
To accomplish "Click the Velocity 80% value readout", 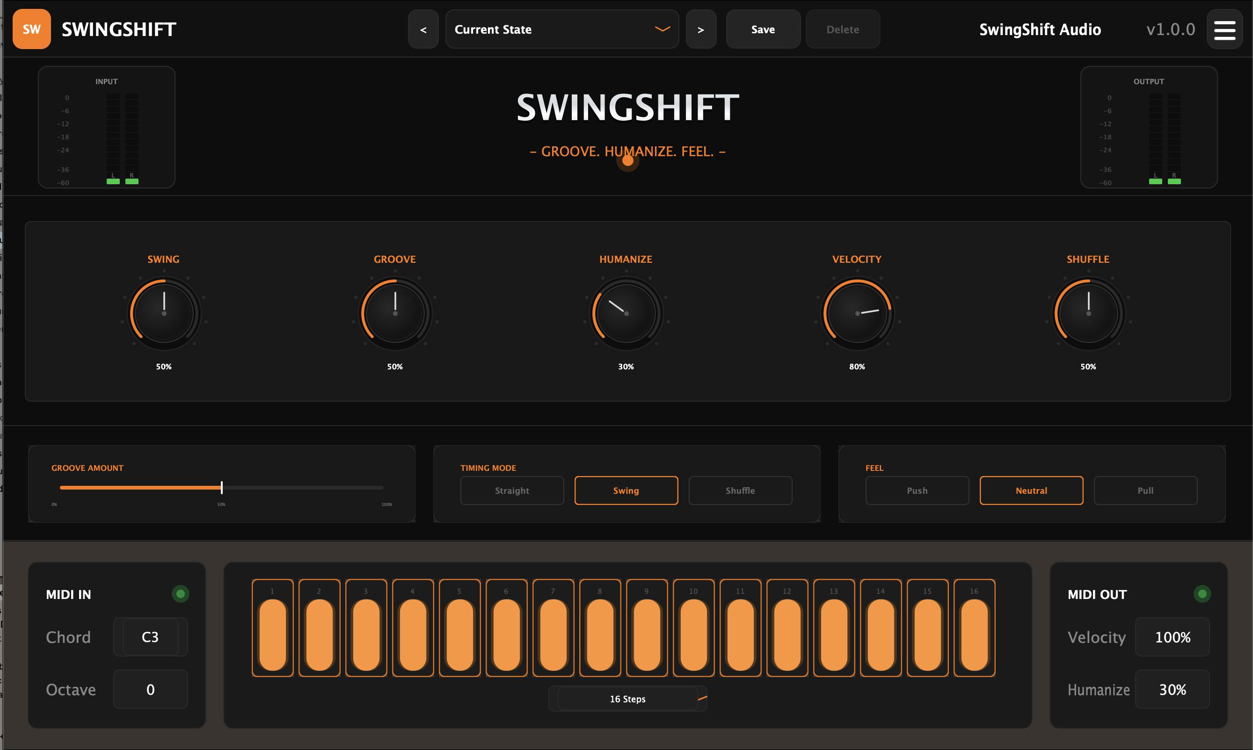I will [x=857, y=367].
